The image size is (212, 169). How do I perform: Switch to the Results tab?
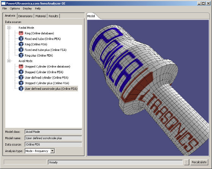[53, 16]
